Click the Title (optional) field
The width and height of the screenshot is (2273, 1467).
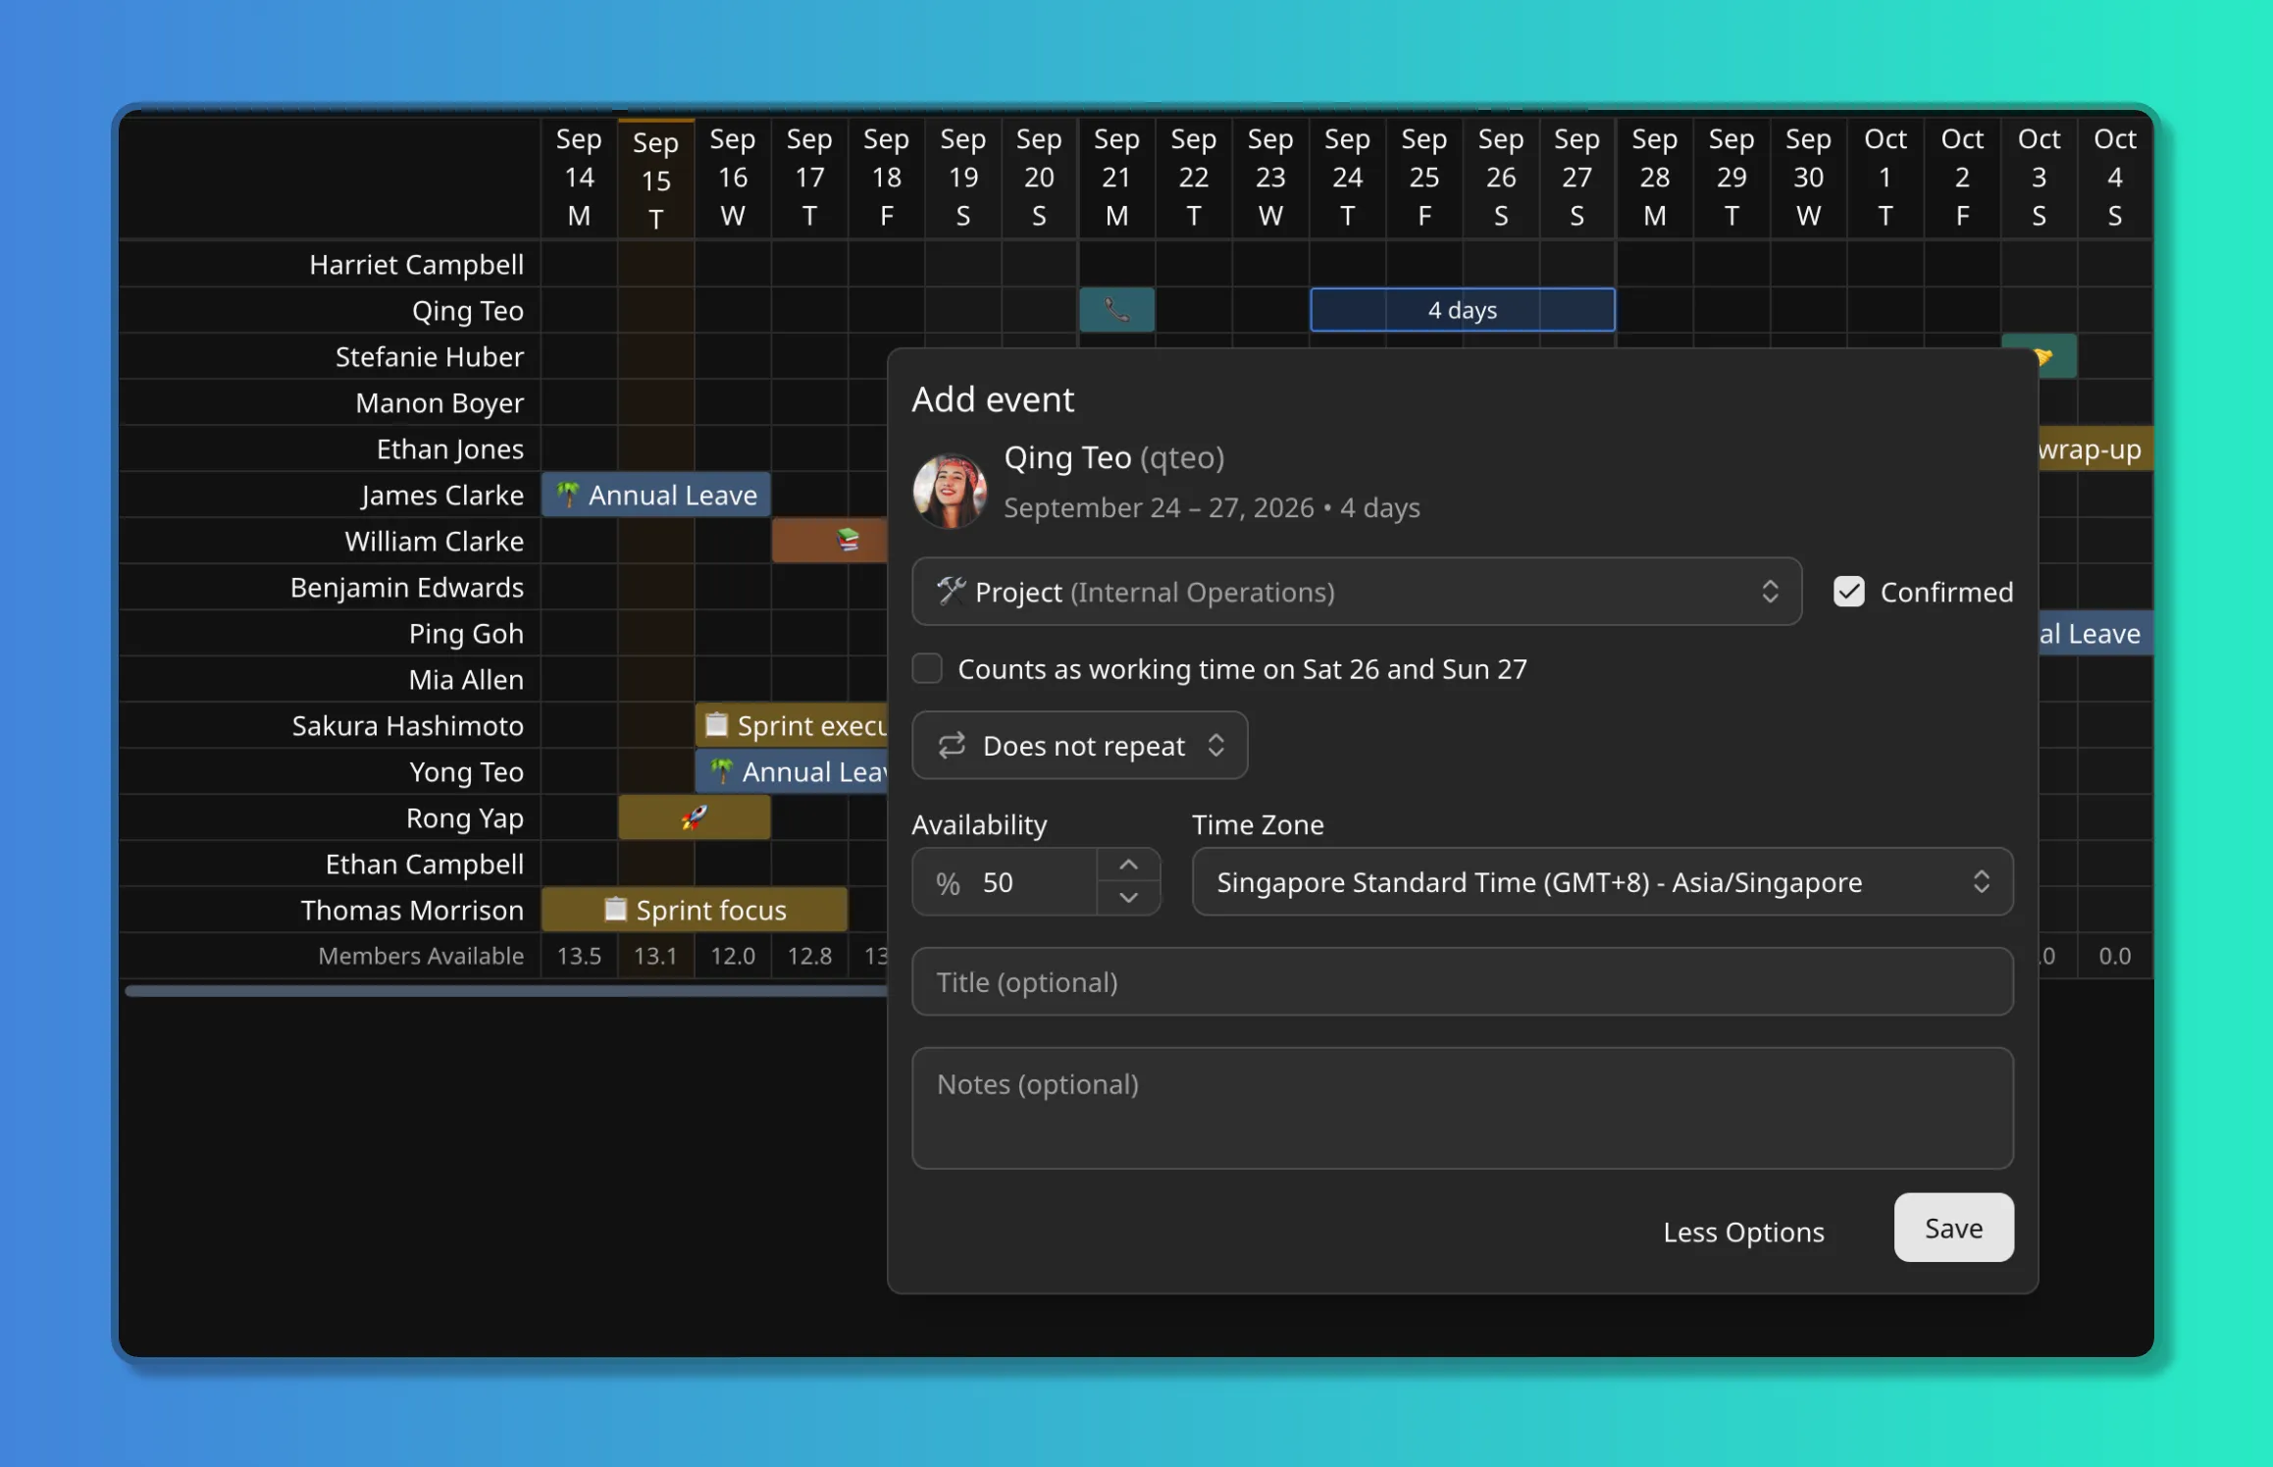[1463, 982]
